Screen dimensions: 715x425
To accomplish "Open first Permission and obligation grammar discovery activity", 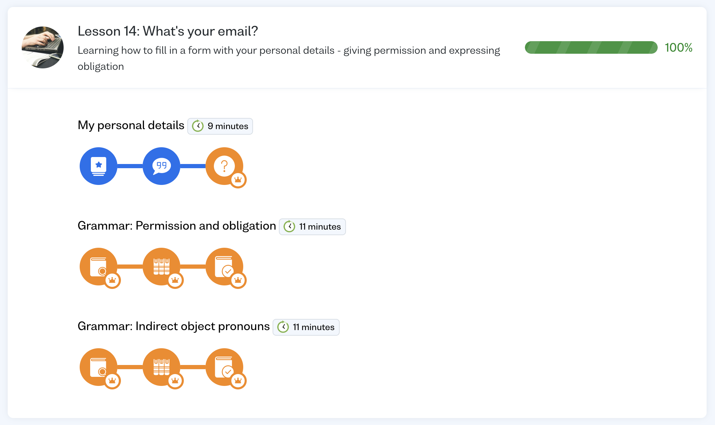I will click(x=99, y=267).
